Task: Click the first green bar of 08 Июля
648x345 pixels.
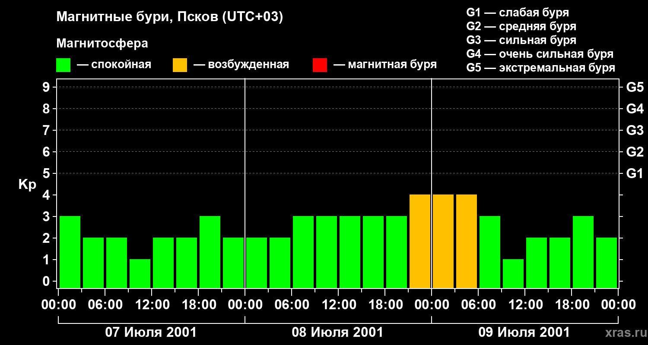Action: click(257, 263)
